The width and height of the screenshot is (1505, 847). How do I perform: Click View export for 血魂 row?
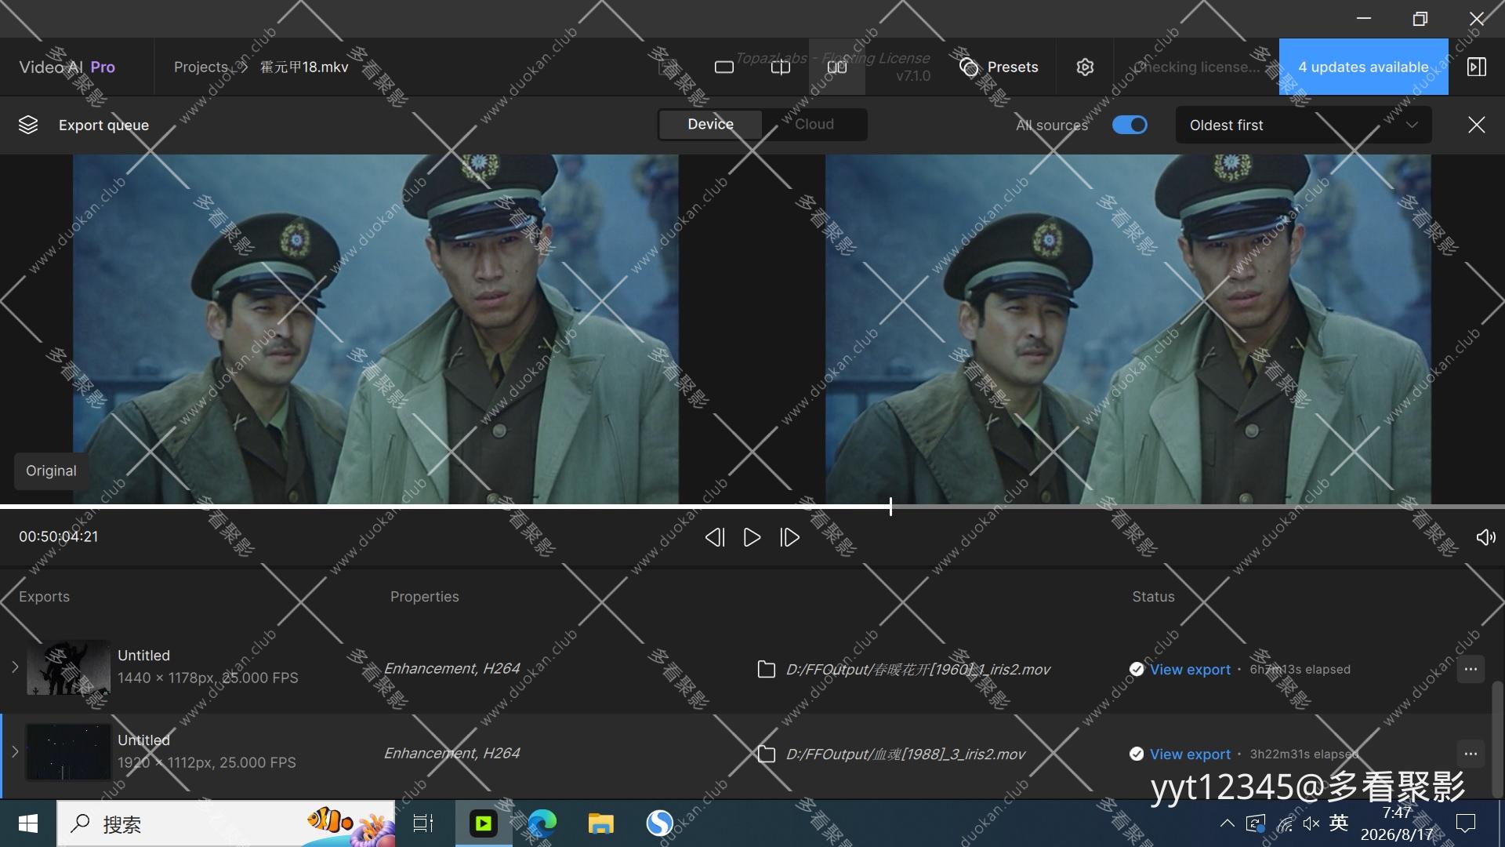click(1190, 754)
